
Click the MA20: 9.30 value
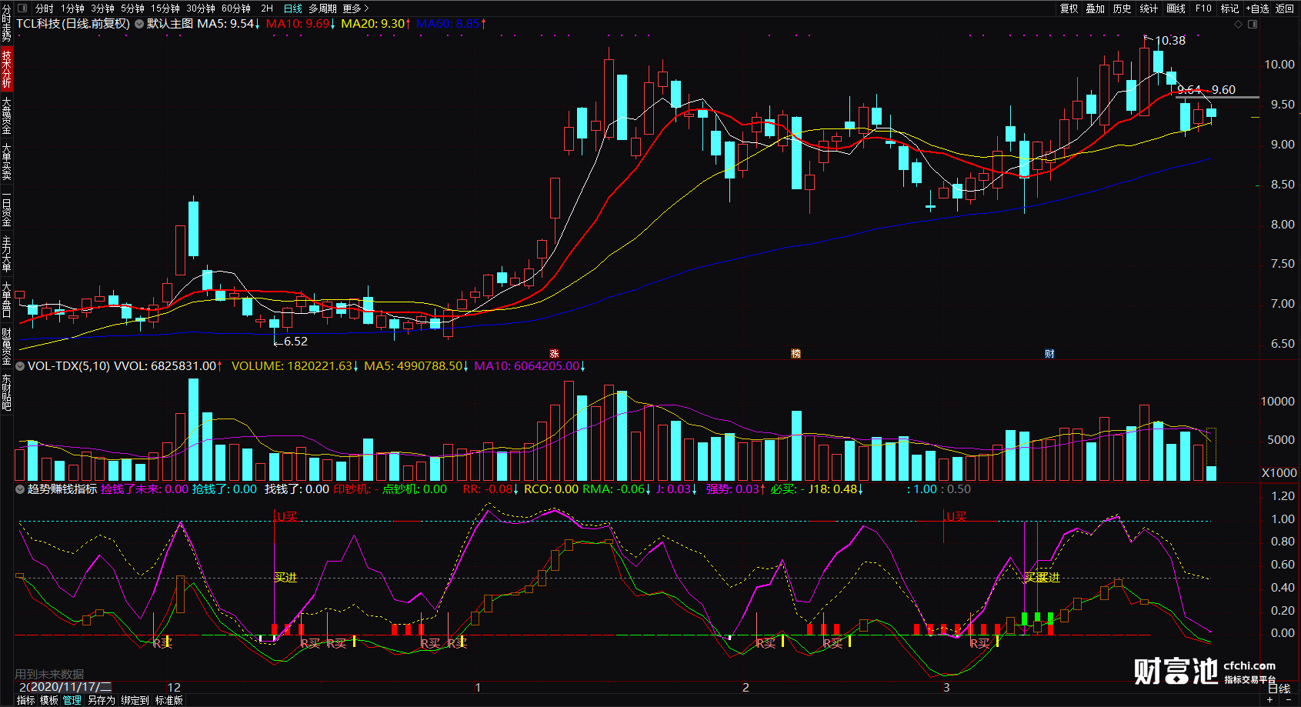pyautogui.click(x=375, y=24)
